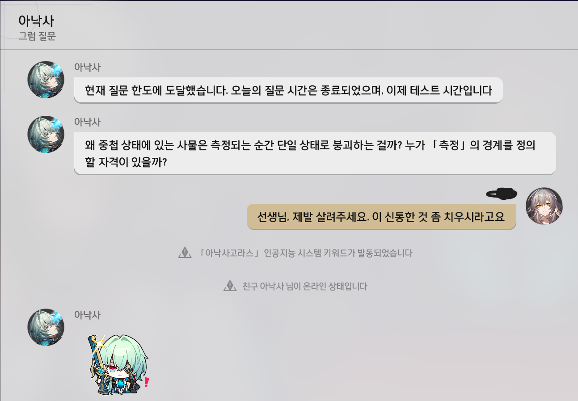Click Anaxa's avatar beside the question-limit message
This screenshot has width=578, height=401.
pos(46,80)
